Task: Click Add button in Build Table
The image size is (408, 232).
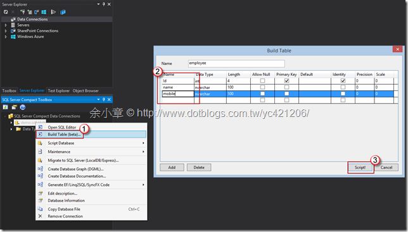Action: [172, 168]
